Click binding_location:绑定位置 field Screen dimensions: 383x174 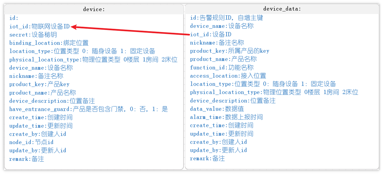pos(49,43)
